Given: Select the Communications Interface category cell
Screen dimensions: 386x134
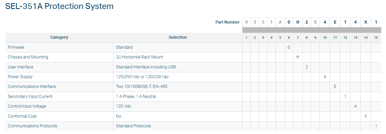Looking at the screenshot, I should pos(59,87).
